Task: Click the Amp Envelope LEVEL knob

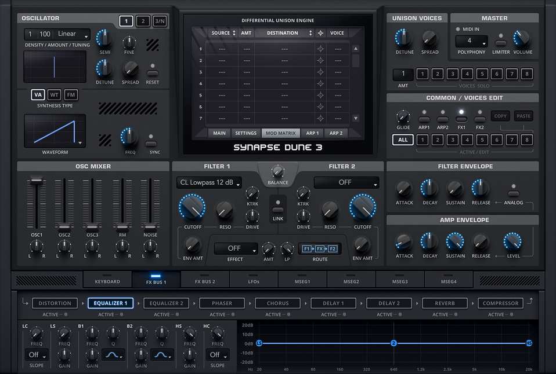Action: [512, 241]
